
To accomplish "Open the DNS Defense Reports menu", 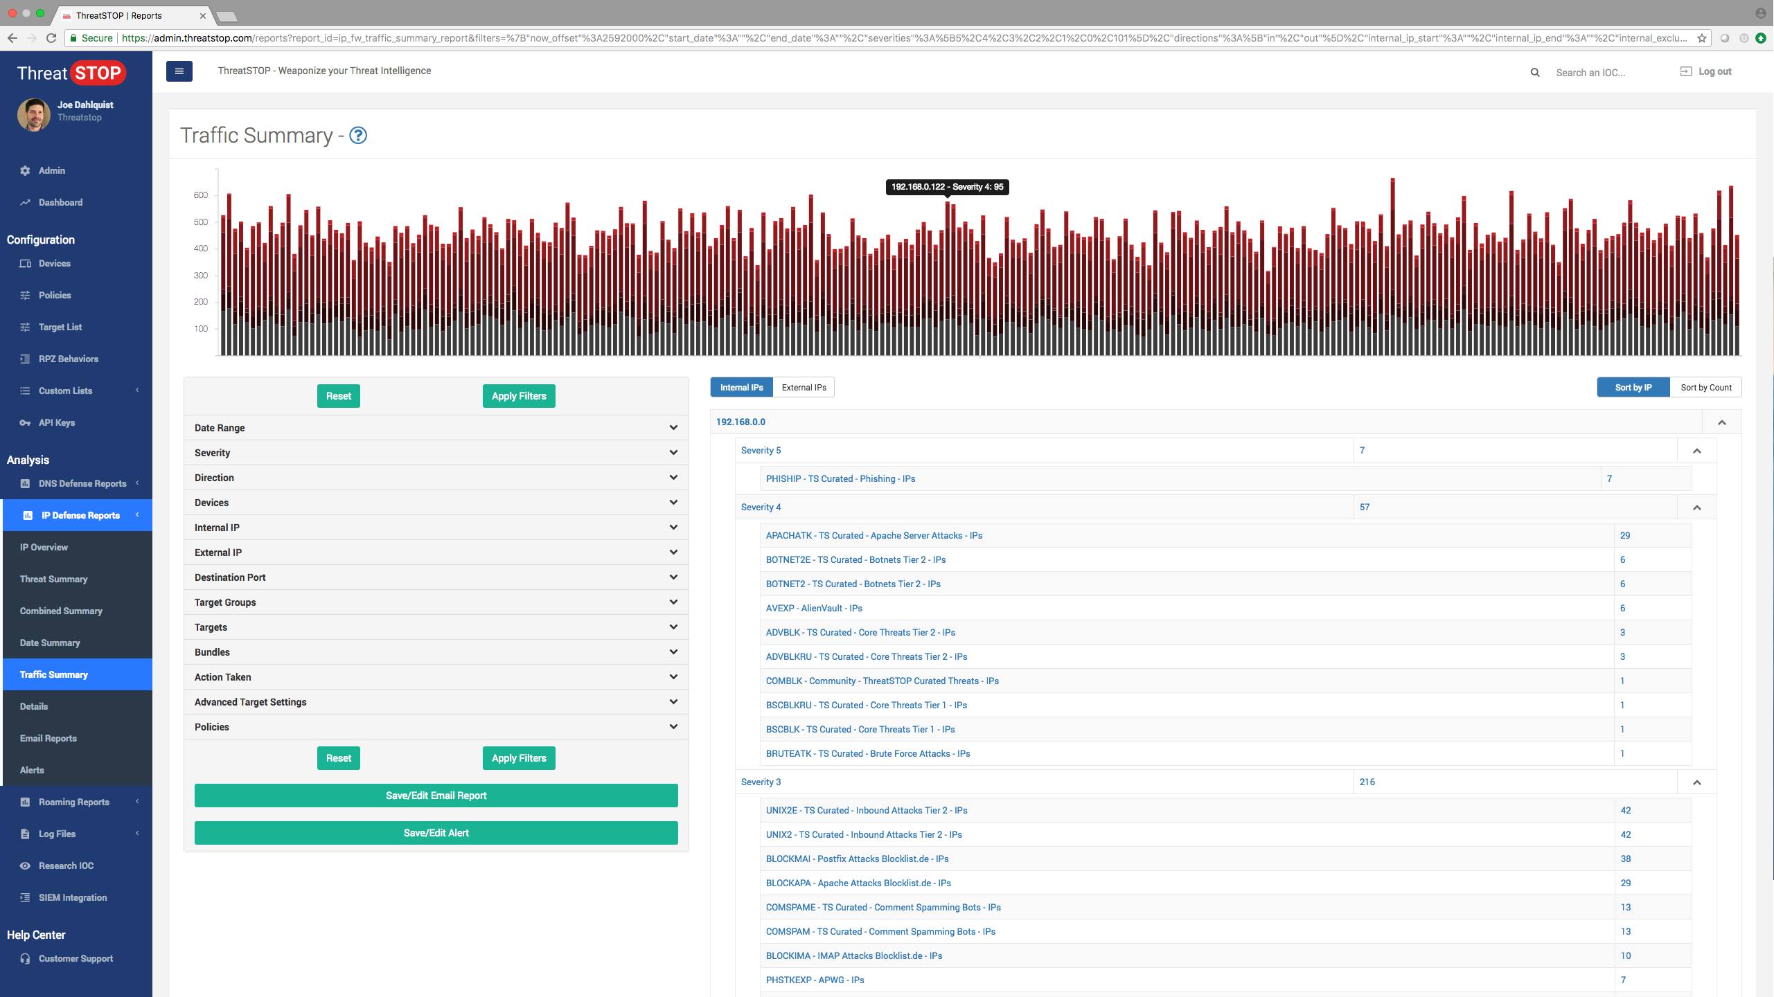I will [82, 483].
